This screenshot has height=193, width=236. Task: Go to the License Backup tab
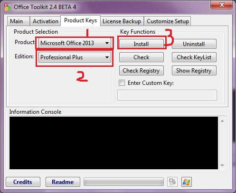(122, 21)
